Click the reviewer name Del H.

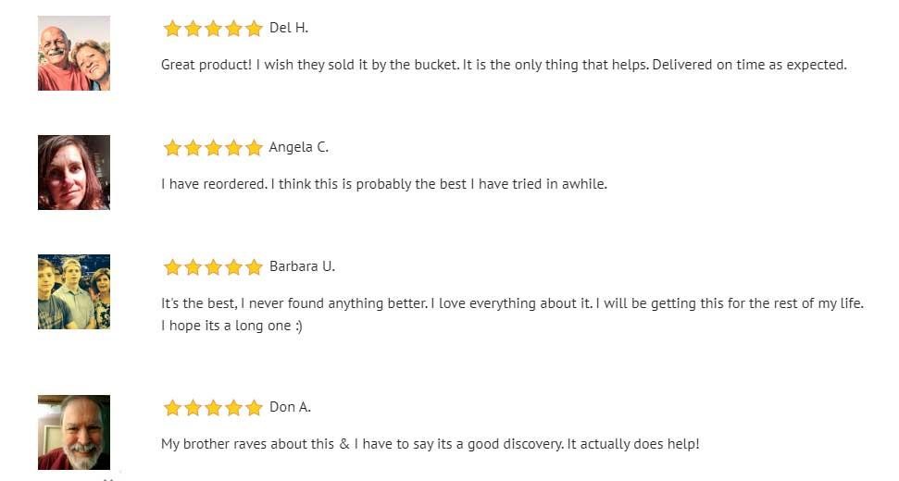coord(289,28)
